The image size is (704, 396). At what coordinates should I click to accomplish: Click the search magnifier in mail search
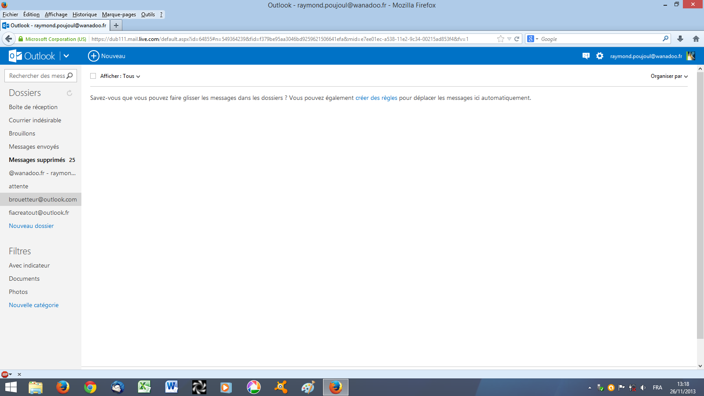[70, 76]
